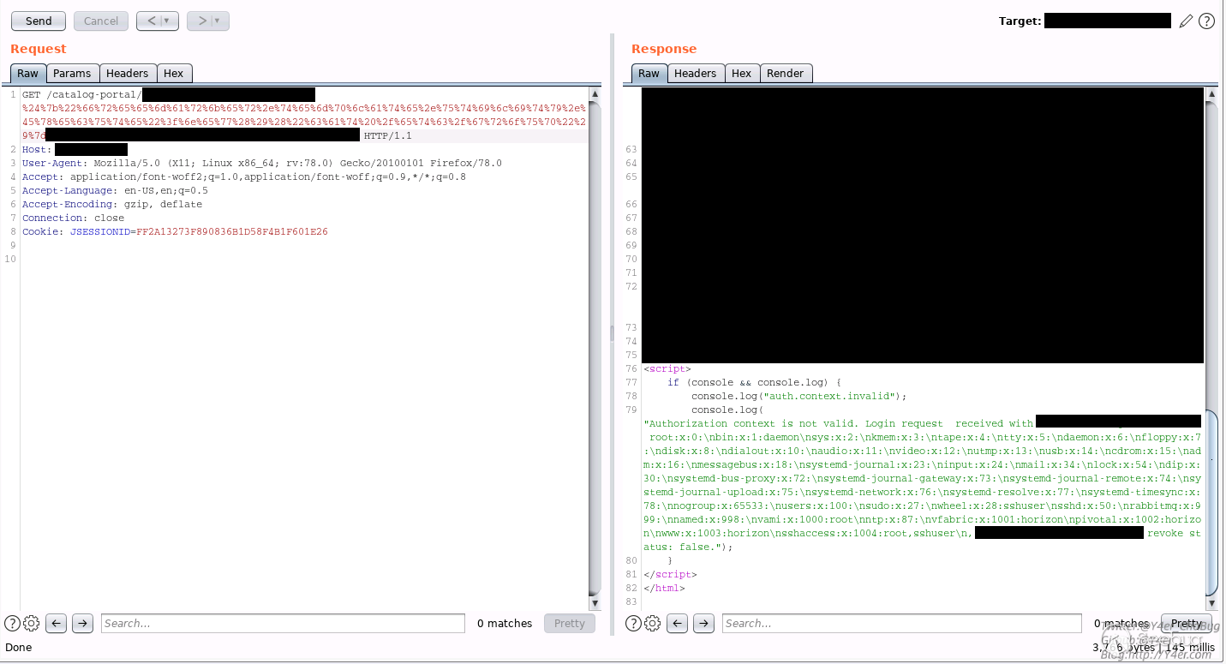The width and height of the screenshot is (1226, 664).
Task: Open the Response Headers tab
Action: coord(695,74)
